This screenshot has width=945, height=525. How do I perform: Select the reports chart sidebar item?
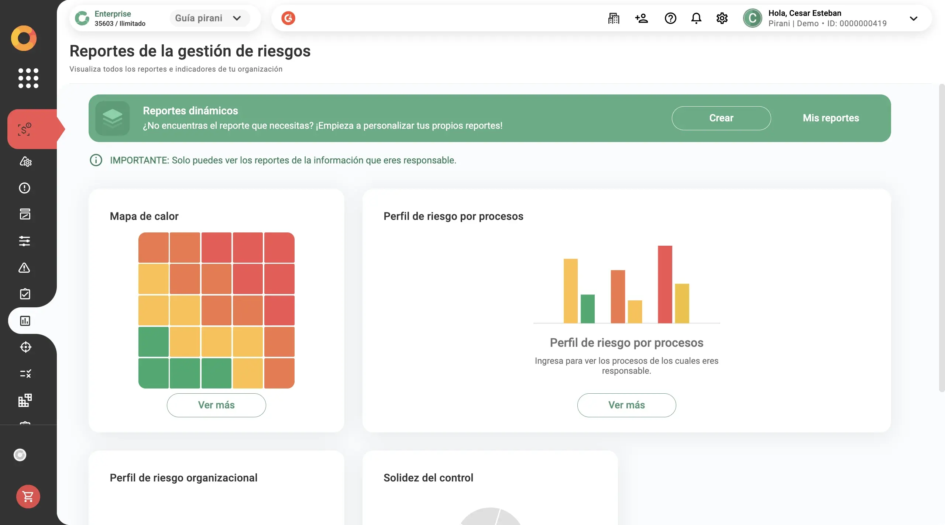[25, 321]
